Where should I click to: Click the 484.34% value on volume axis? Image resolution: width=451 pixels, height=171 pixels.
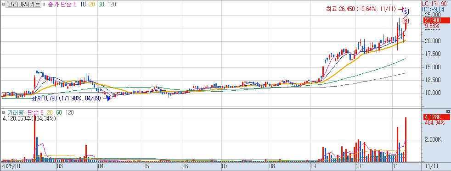434,122
